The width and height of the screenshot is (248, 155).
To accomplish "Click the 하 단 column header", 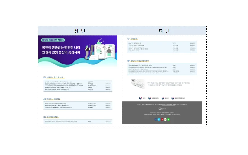I will point(164,31).
